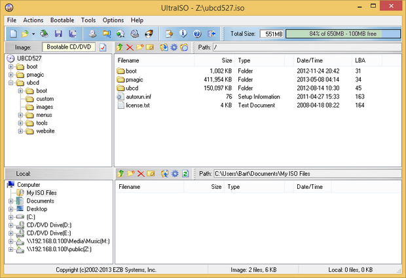This screenshot has height=278, width=406.
Task: Click the New Folder icon in the Image toolbar
Action: (x=140, y=47)
